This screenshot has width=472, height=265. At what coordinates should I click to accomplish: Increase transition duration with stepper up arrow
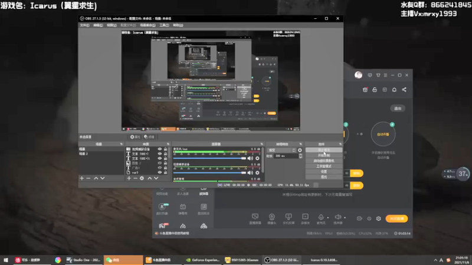(300, 155)
